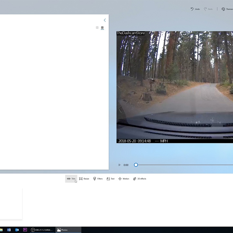The width and height of the screenshot is (233, 233).
Task: Open the Motion tool
Action: [x=124, y=179]
